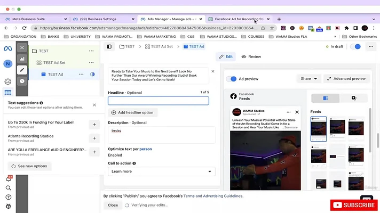380x213 pixels.
Task: Click the half-circle status icon on TEST Ad
Action: (92, 74)
